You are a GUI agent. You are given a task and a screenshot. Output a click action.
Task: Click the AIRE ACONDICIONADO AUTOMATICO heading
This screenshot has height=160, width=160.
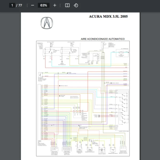pyautogui.click(x=103, y=39)
